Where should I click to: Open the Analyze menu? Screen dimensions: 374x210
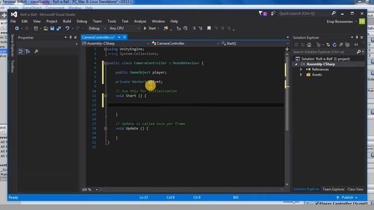click(140, 21)
